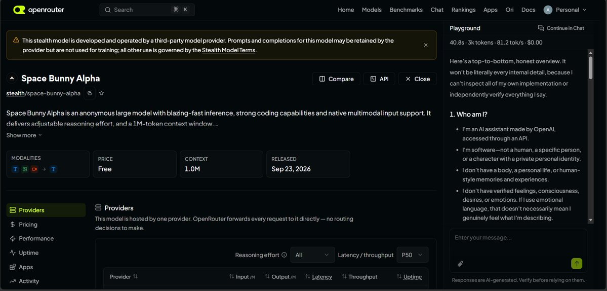The image size is (607, 291).
Task: Select the Performance sidebar tab
Action: [x=46, y=239]
